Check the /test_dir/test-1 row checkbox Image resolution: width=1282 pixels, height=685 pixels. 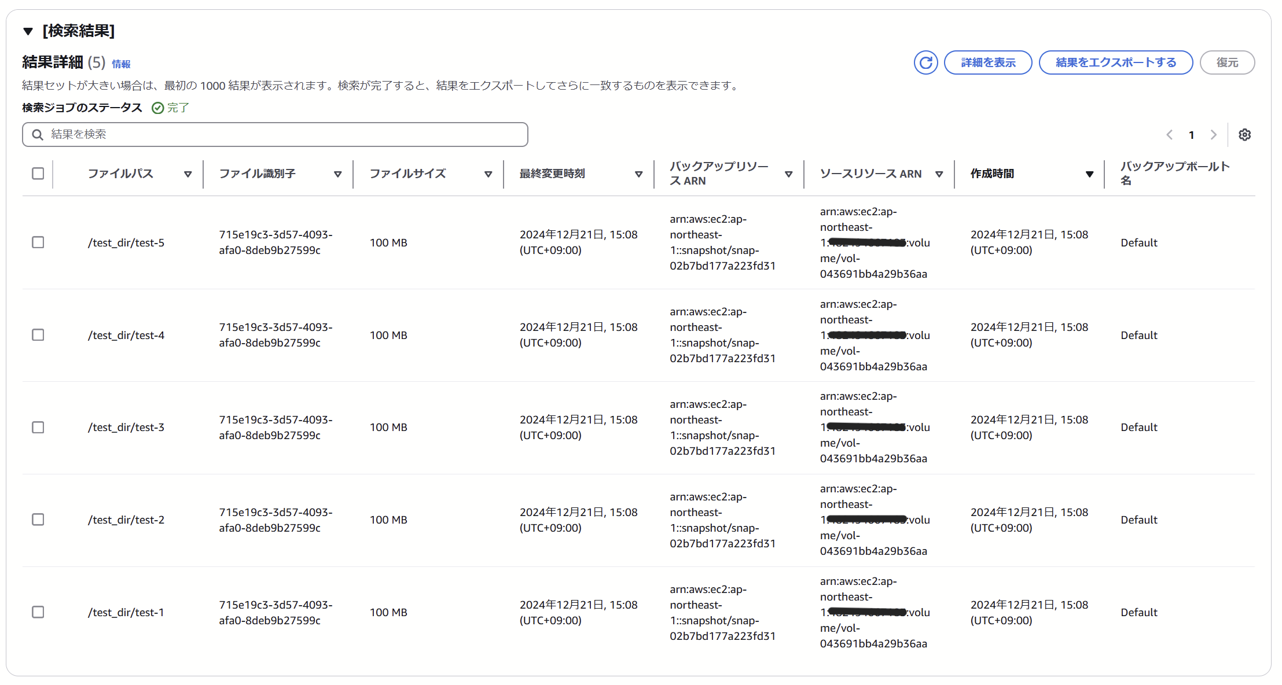pyautogui.click(x=38, y=612)
